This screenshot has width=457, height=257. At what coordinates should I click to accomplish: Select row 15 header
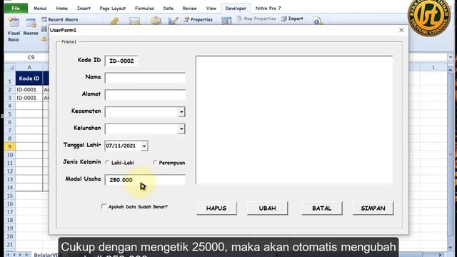click(x=9, y=196)
